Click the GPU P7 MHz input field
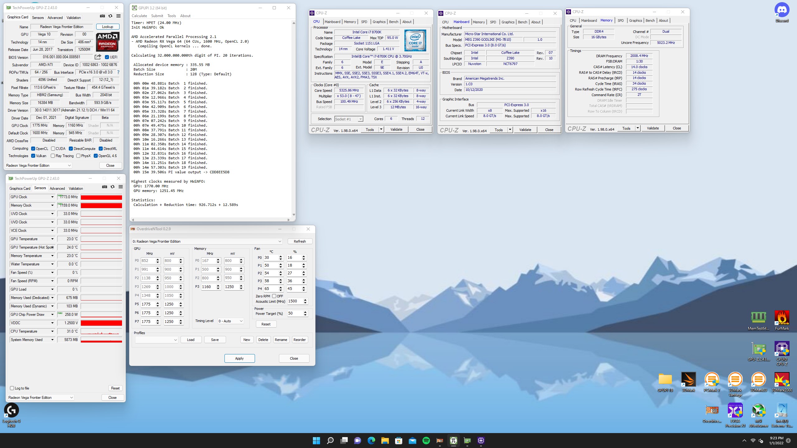Image resolution: width=797 pixels, height=448 pixels. tap(148, 322)
